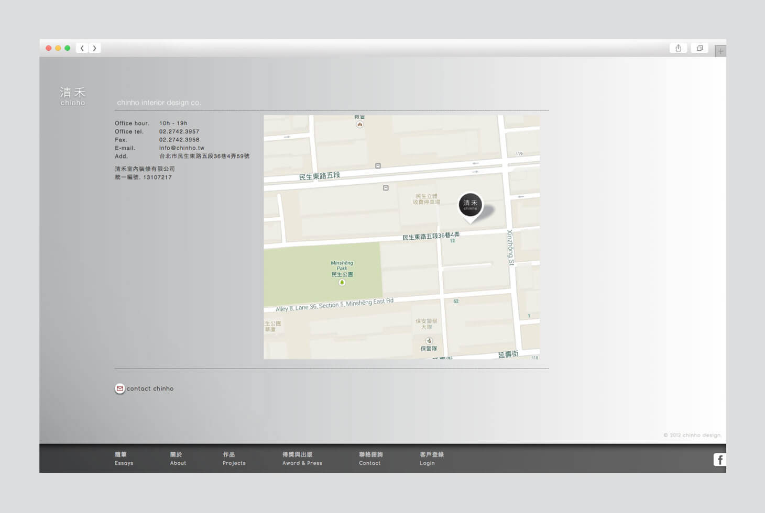Click the chinho logo in the header
Image resolution: width=765 pixels, height=513 pixels.
point(73,96)
